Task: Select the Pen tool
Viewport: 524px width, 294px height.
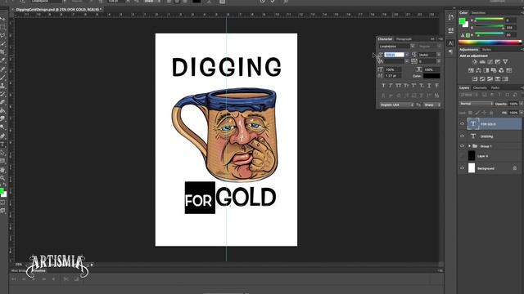Action: [2, 136]
